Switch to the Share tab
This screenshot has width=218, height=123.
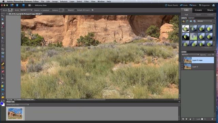pos(210,10)
